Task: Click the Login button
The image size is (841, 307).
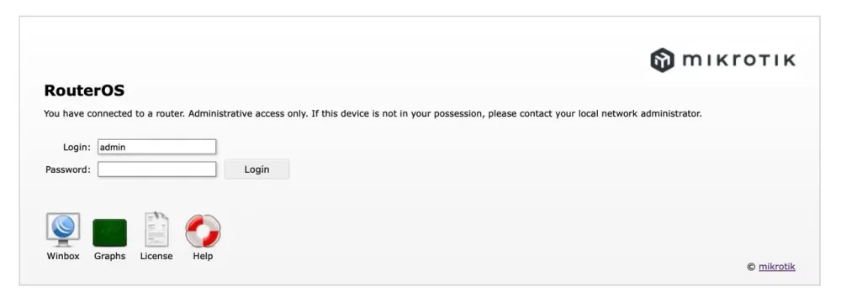Action: (257, 169)
